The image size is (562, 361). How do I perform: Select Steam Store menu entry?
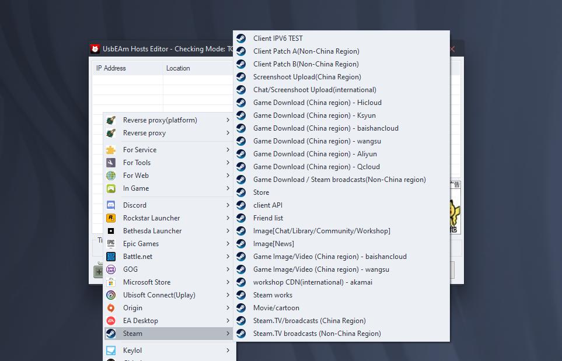point(261,192)
